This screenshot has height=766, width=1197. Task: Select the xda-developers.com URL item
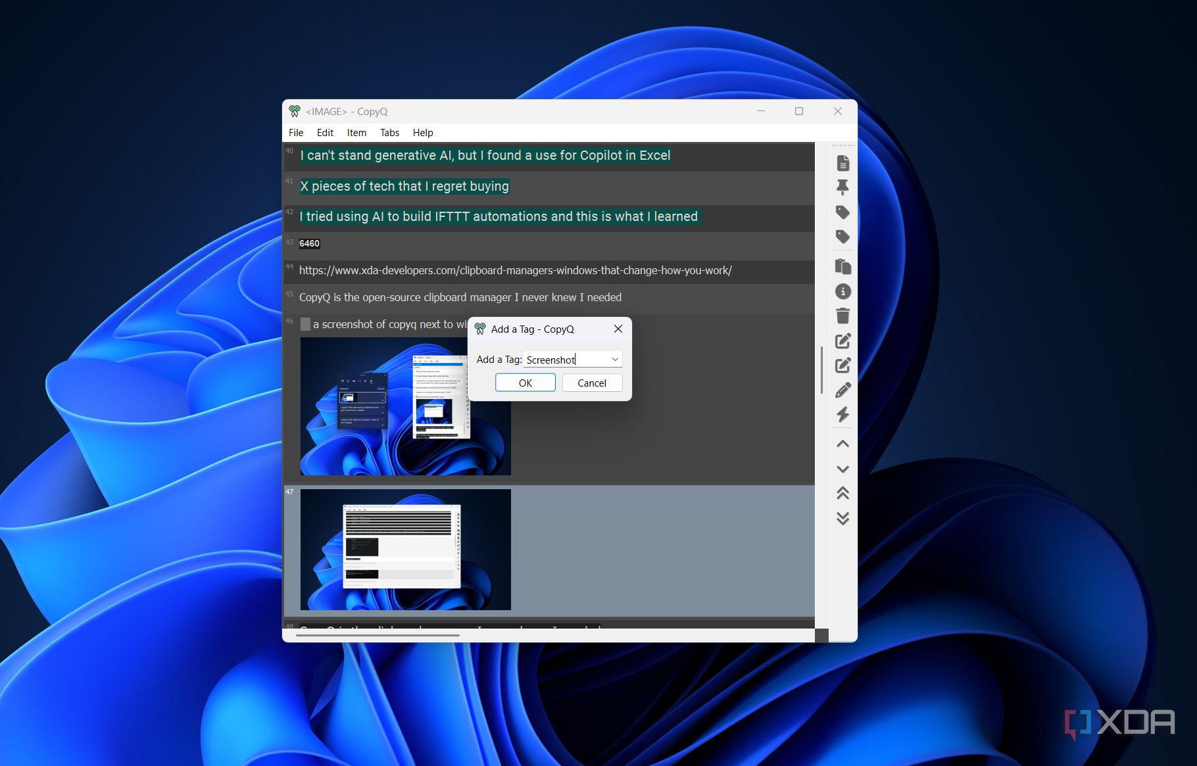coord(549,271)
